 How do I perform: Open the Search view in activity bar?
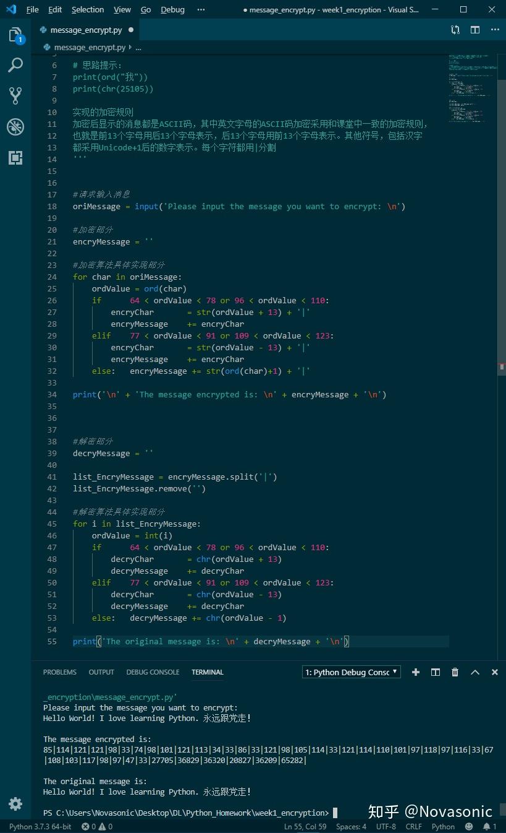click(15, 65)
